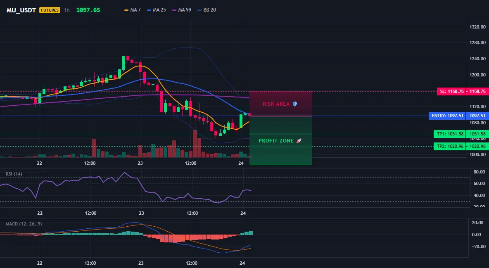Toggle the MA 99 legend item
This screenshot has height=268, width=489.
[182, 10]
